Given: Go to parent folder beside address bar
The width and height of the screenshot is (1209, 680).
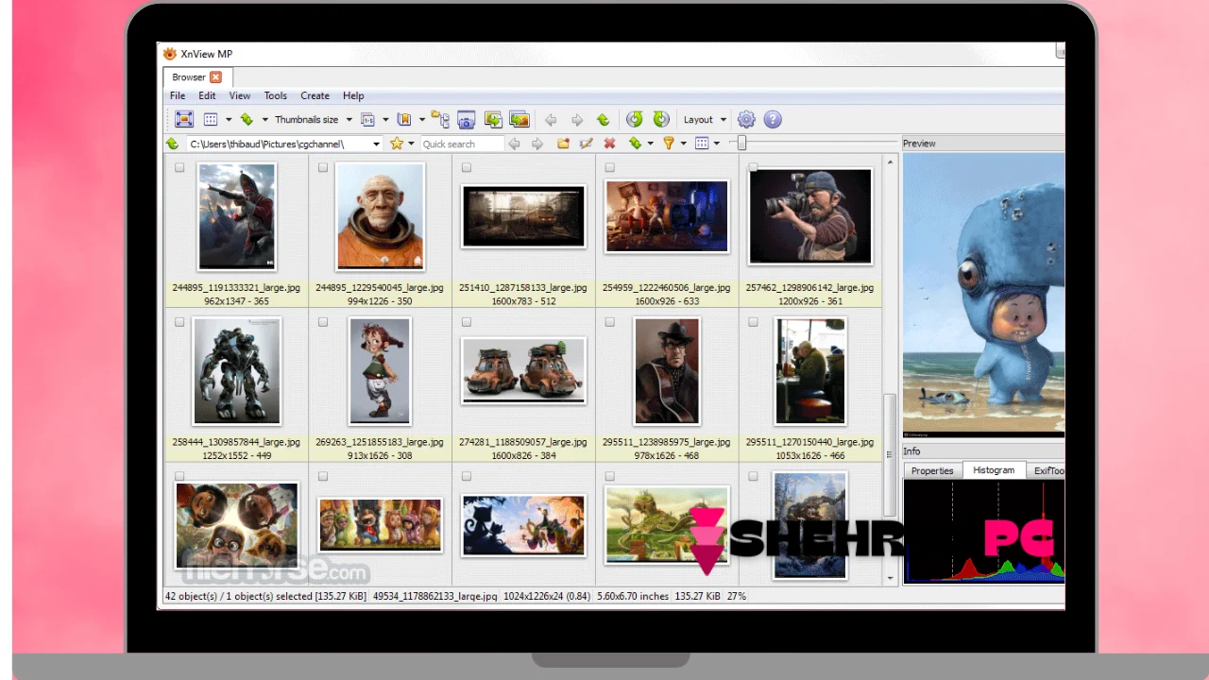Looking at the screenshot, I should point(172,144).
